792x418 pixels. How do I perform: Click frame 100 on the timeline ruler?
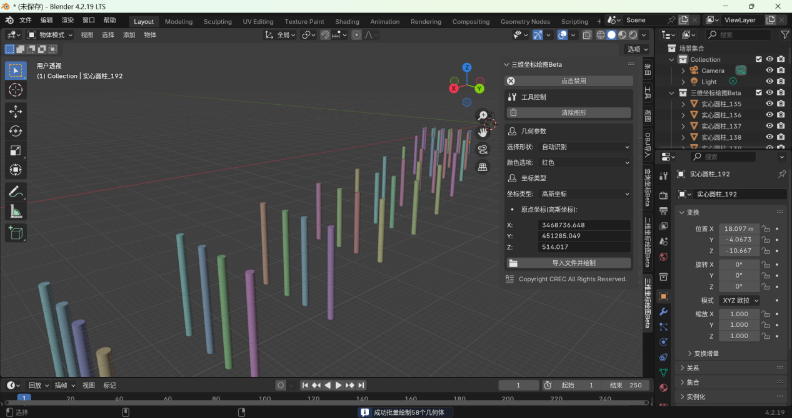pos(264,399)
